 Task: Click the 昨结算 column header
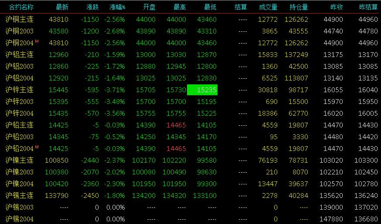point(368,7)
